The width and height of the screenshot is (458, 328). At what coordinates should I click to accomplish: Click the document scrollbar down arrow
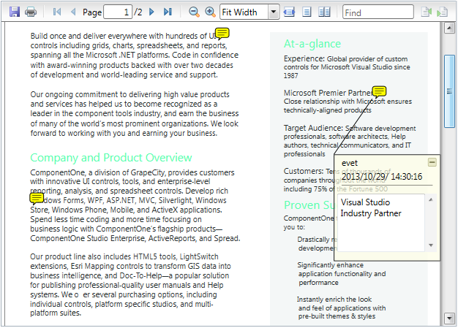pos(449,318)
